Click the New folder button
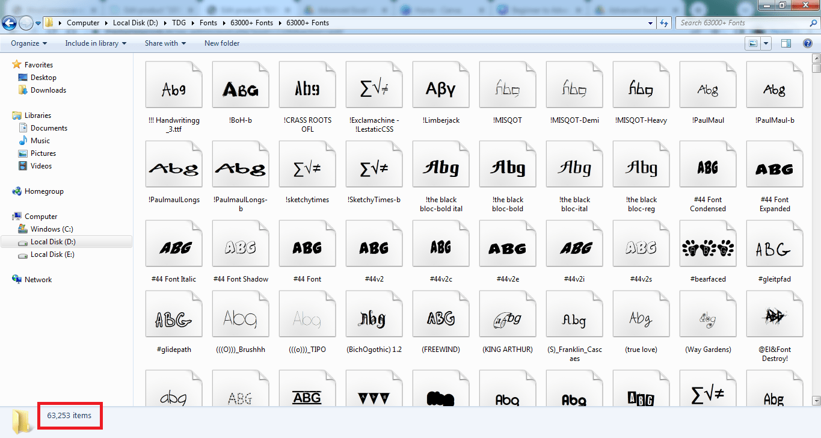The height and width of the screenshot is (438, 821). [222, 43]
